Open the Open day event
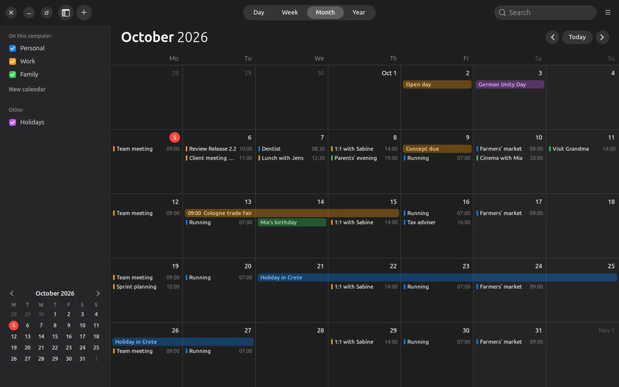The image size is (619, 387). click(x=437, y=85)
